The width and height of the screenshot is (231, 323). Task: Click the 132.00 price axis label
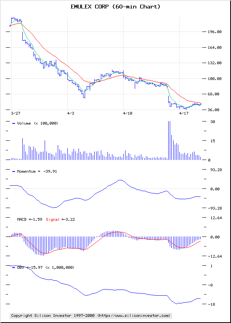pos(215,63)
